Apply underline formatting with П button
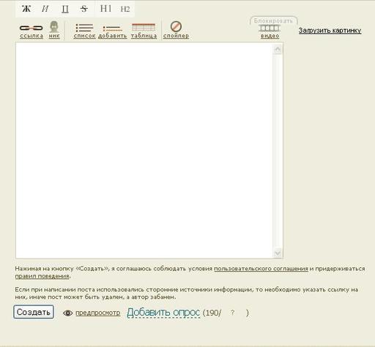375x347 pixels. point(65,9)
